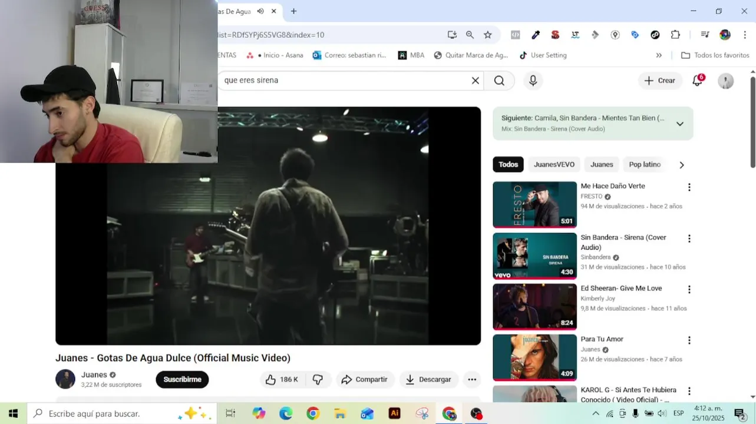Viewport: 756px width, 424px height.
Task: Open Todos los favoritos bookmarks folder
Action: point(715,55)
